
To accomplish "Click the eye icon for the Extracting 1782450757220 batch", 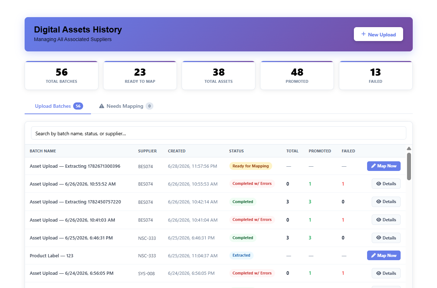I will point(378,202).
